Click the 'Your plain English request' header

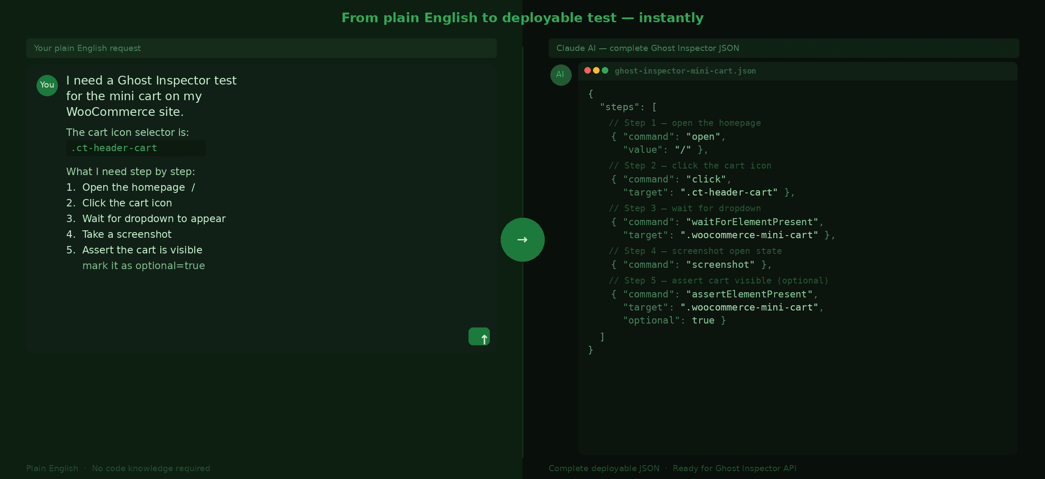pyautogui.click(x=87, y=48)
